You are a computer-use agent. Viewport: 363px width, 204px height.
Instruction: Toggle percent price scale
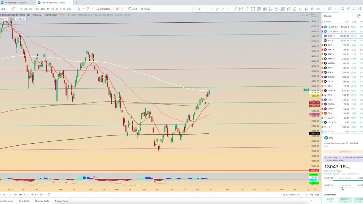click(306, 195)
